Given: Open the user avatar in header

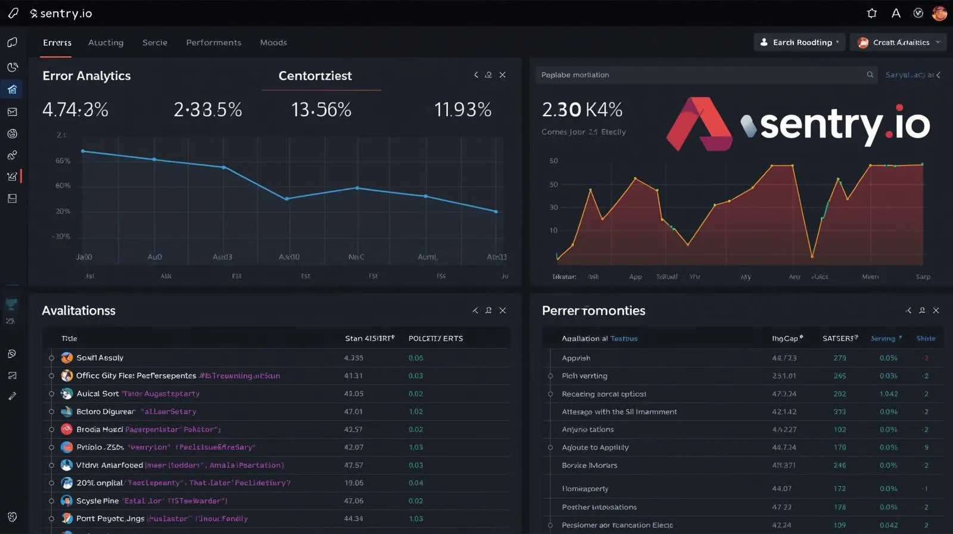Looking at the screenshot, I should (x=940, y=13).
